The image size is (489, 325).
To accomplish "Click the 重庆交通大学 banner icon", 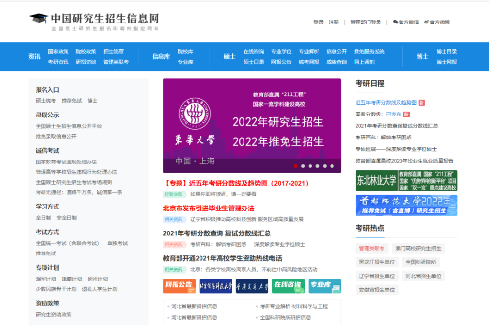I will (252, 286).
